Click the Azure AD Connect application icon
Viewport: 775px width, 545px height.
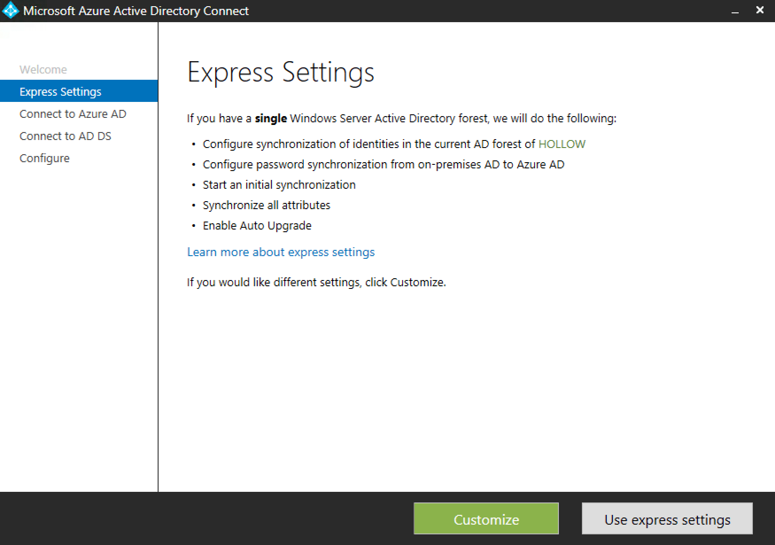[11, 10]
